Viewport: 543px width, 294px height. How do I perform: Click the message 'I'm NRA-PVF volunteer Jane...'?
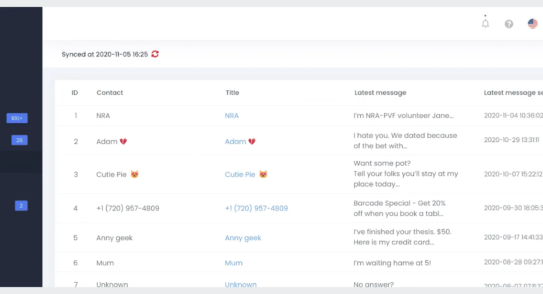coord(404,116)
